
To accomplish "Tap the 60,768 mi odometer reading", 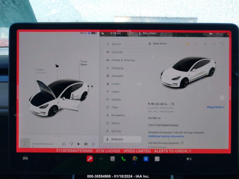I will pyautogui.click(x=154, y=118).
